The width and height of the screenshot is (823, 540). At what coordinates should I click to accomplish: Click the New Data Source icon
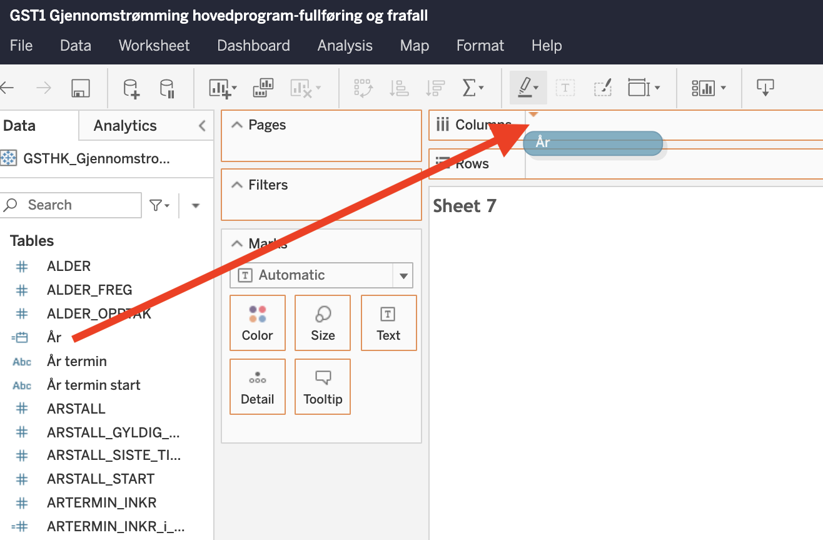[x=131, y=88]
